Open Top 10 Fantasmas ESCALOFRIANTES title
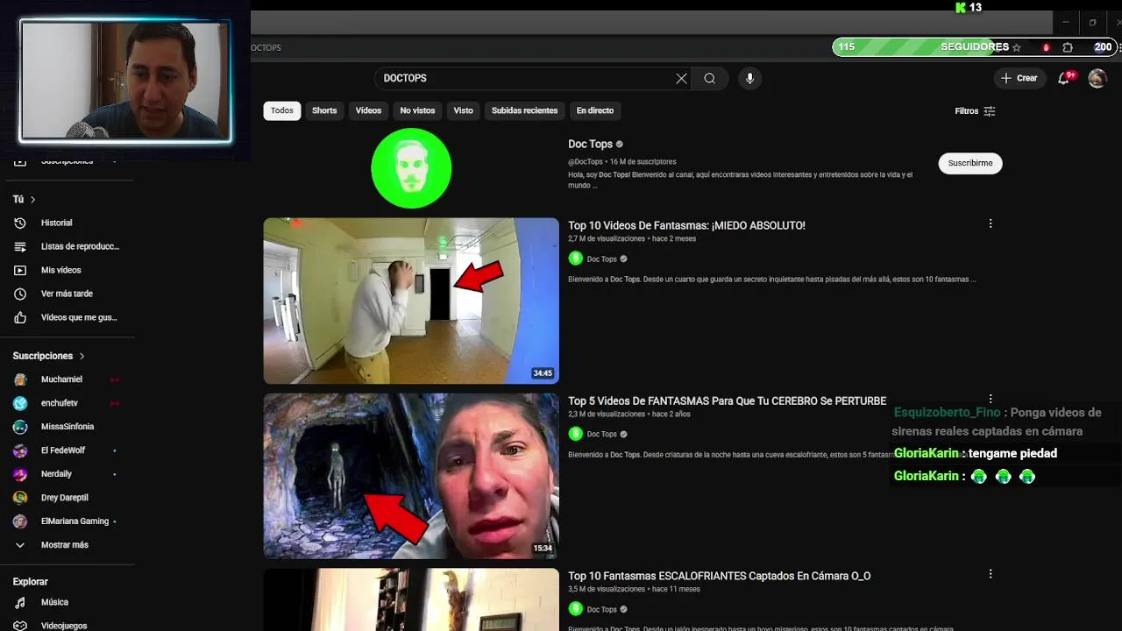 [719, 577]
